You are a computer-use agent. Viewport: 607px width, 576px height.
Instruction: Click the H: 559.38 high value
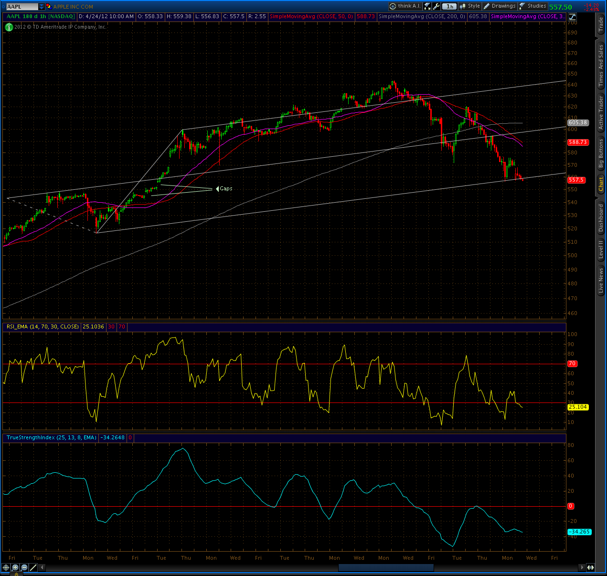point(179,16)
